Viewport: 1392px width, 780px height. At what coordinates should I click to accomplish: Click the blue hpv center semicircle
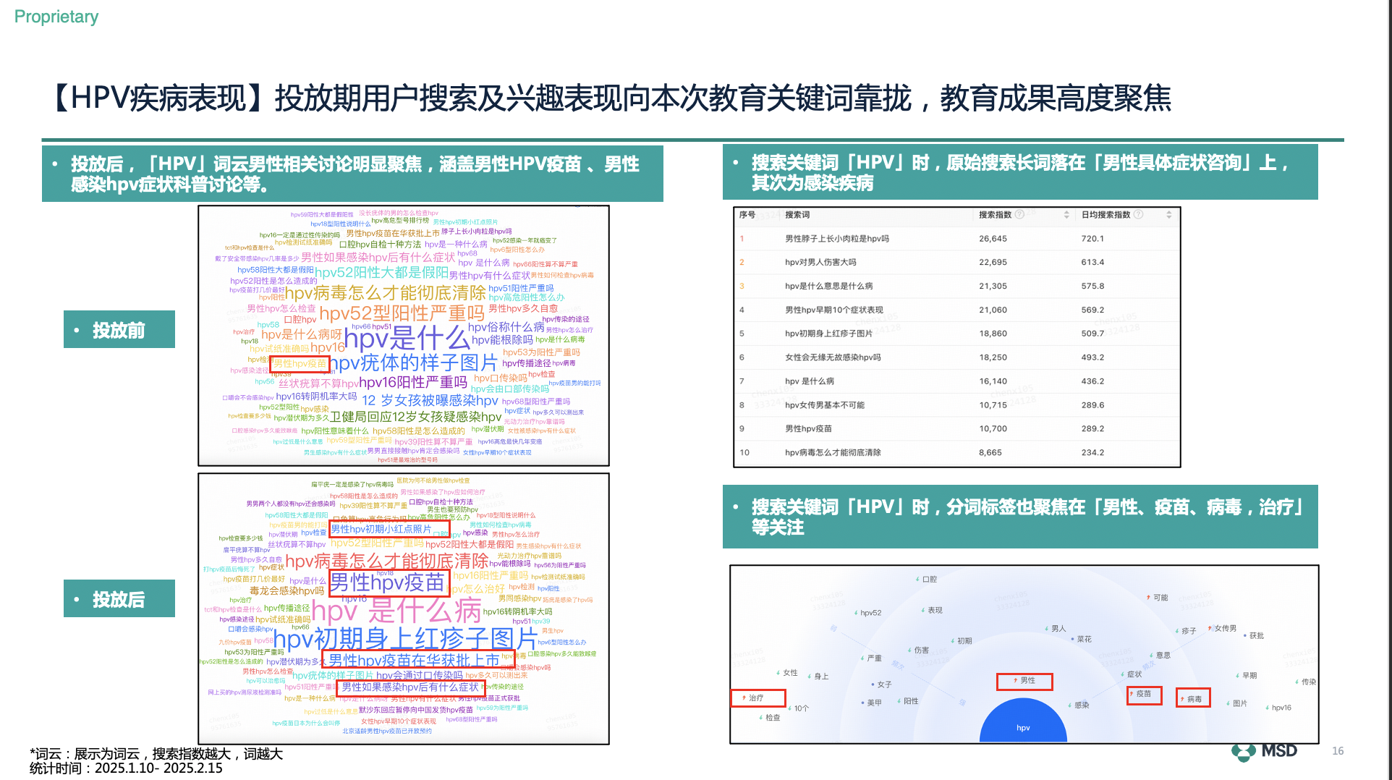(1023, 724)
